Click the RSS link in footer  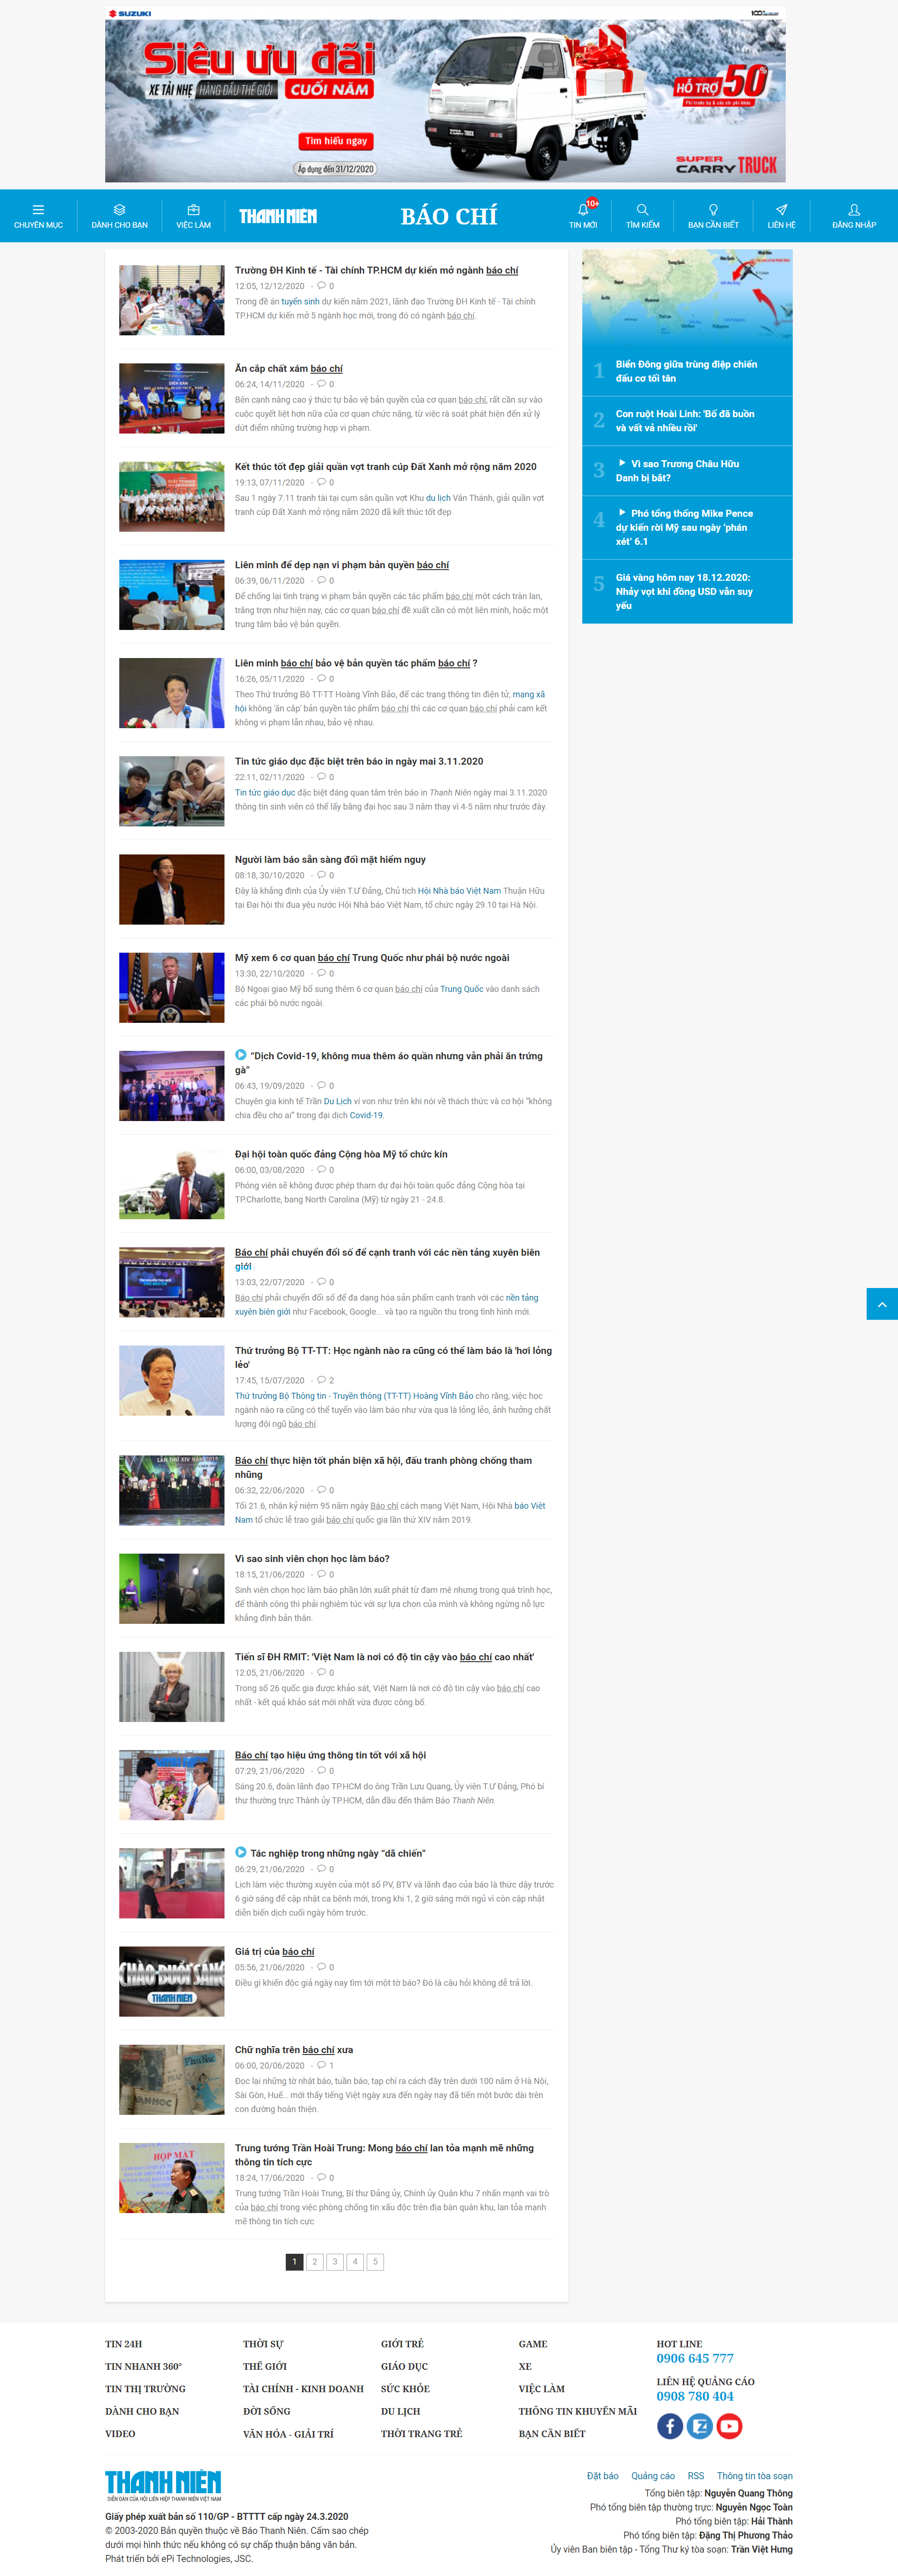(695, 2476)
